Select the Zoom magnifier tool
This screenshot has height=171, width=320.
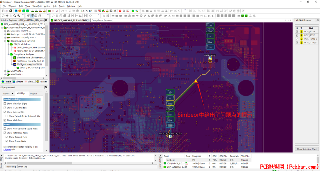[15, 15]
